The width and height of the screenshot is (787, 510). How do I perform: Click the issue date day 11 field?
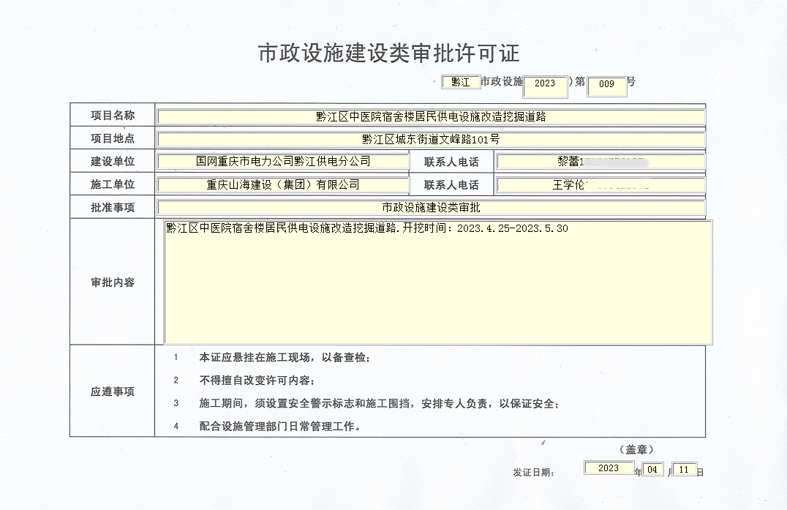click(684, 469)
